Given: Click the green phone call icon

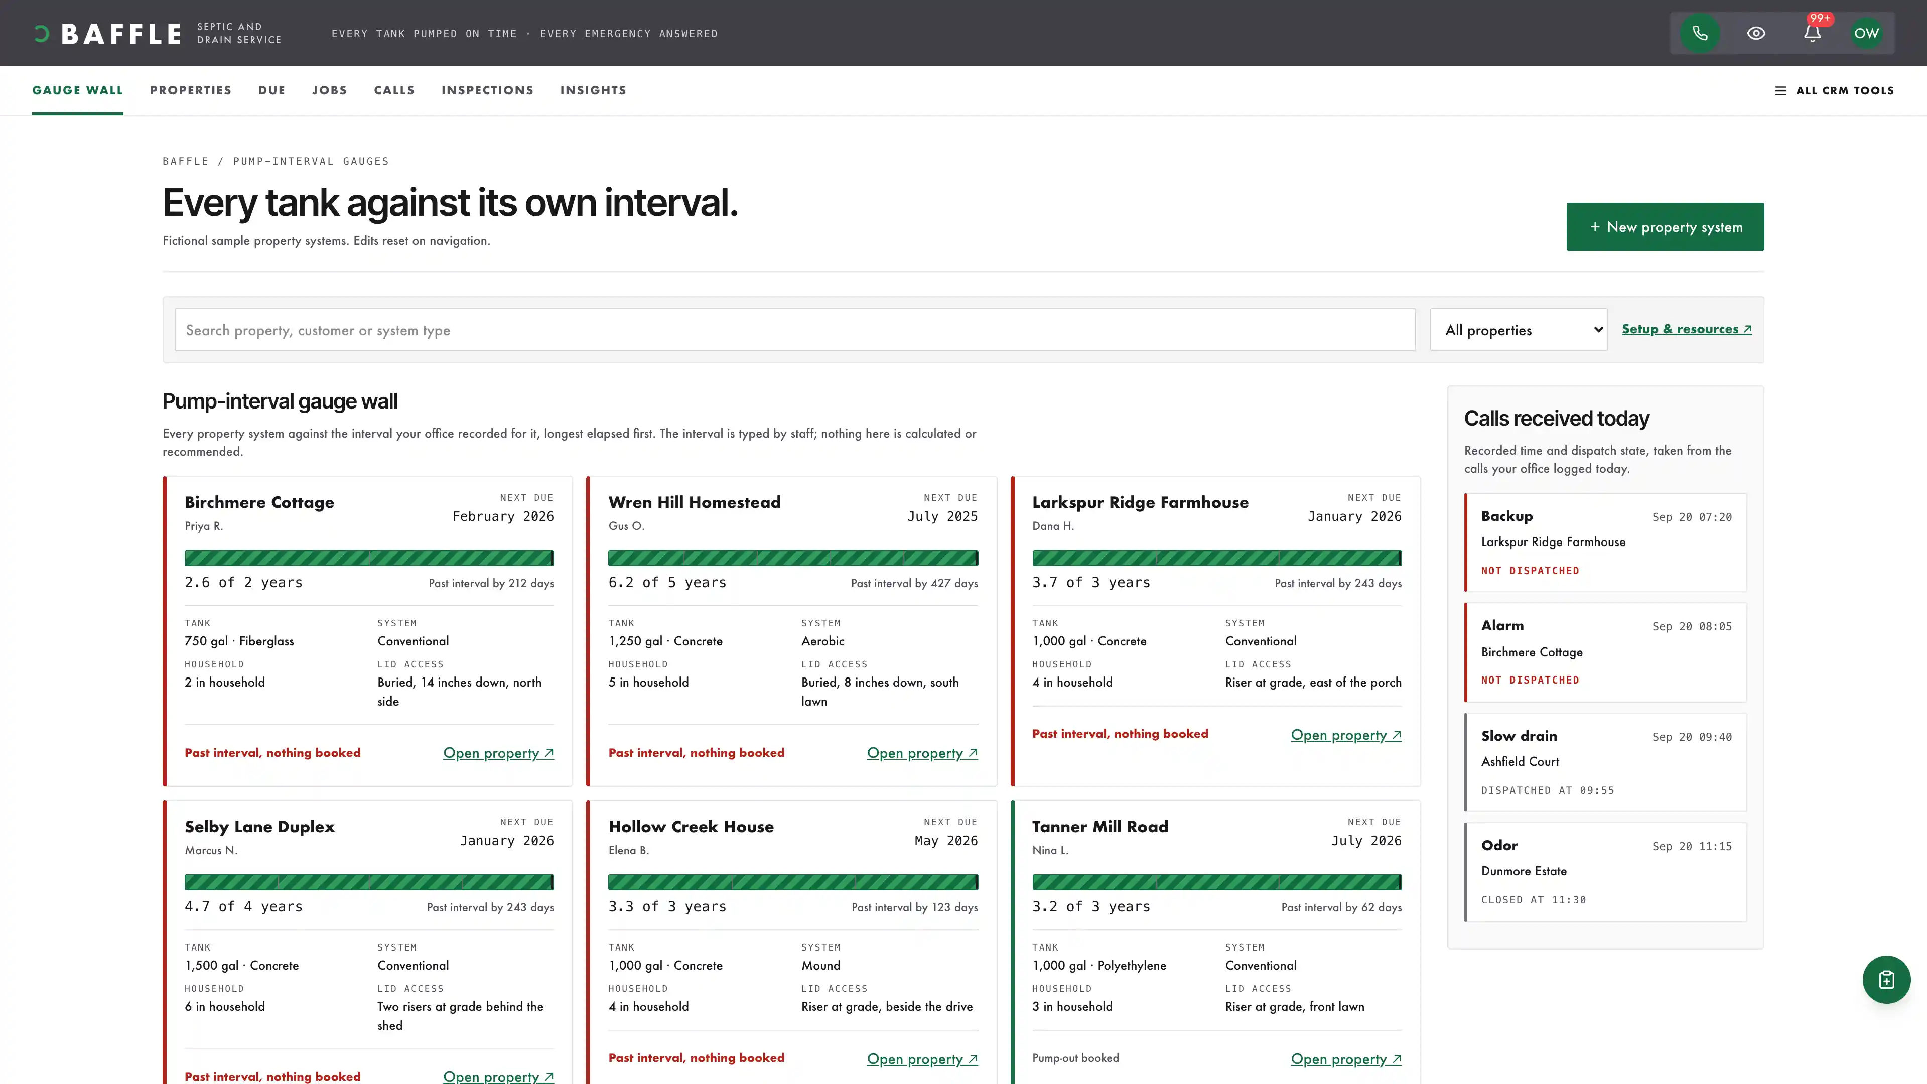Looking at the screenshot, I should click(1700, 33).
